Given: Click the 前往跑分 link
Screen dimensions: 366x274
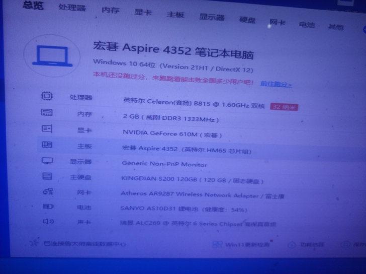Looking at the screenshot, I should [276, 84].
